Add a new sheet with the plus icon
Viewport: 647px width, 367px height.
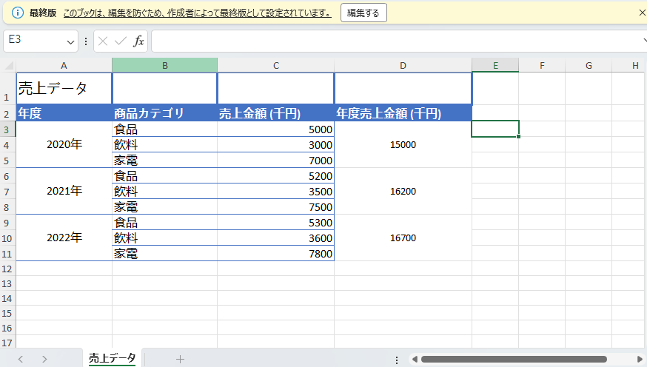tap(180, 359)
